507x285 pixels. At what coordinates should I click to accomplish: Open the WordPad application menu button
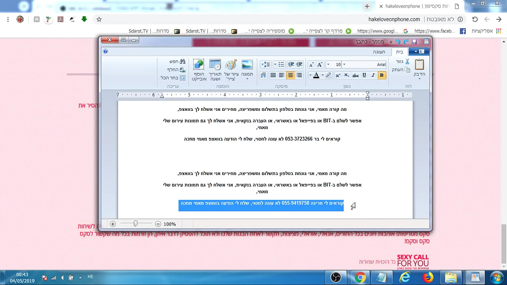click(418, 51)
